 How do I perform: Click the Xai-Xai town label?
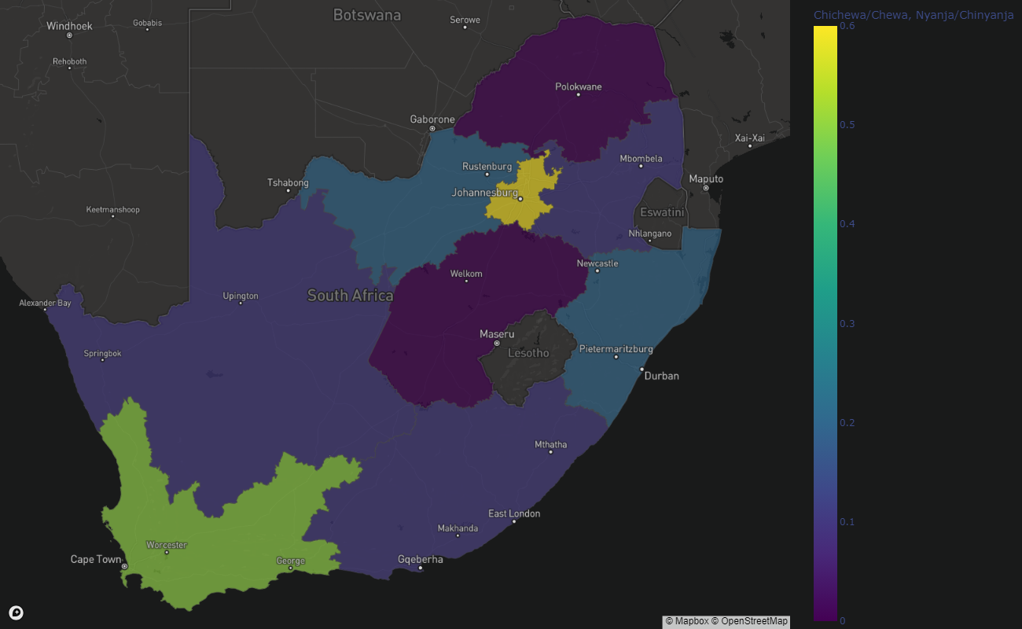click(x=749, y=138)
